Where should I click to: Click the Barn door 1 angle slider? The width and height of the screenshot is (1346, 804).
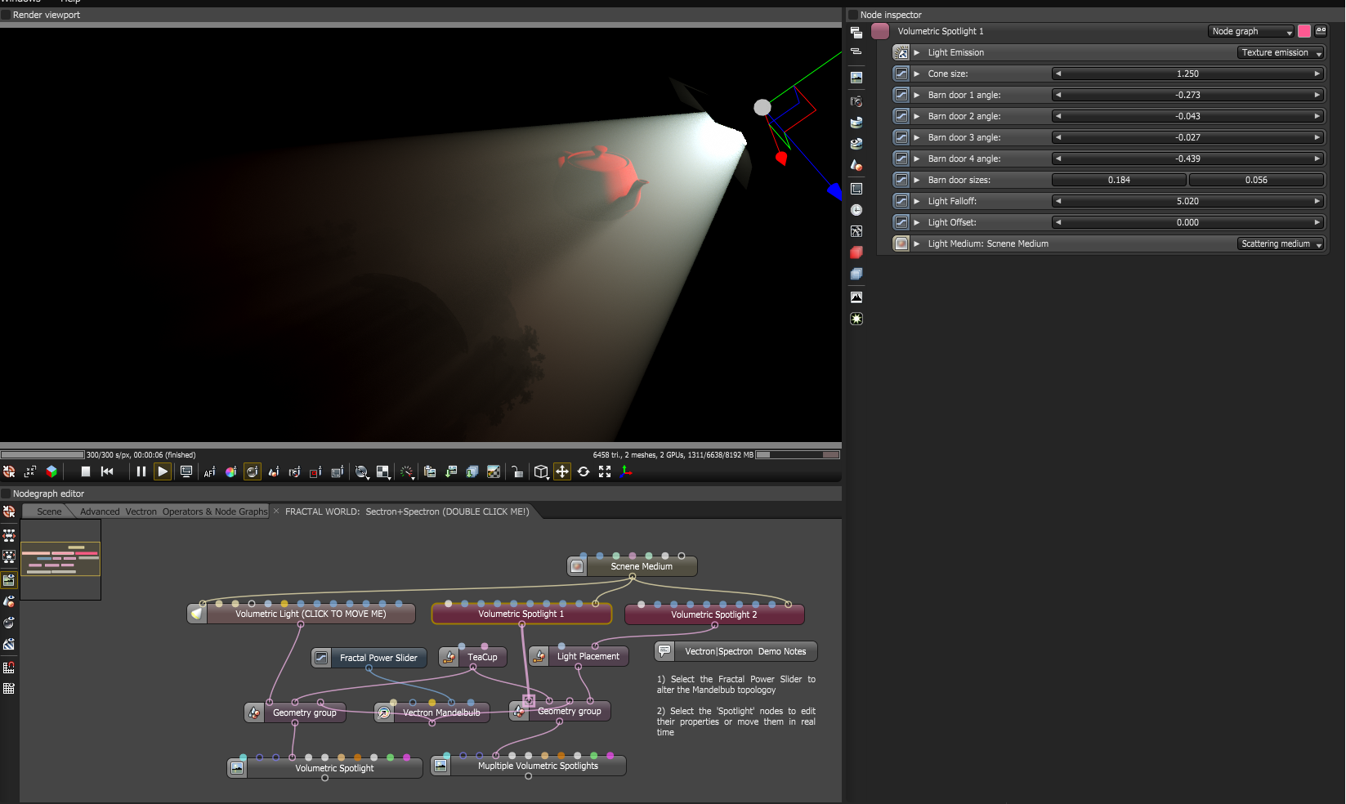point(1187,95)
